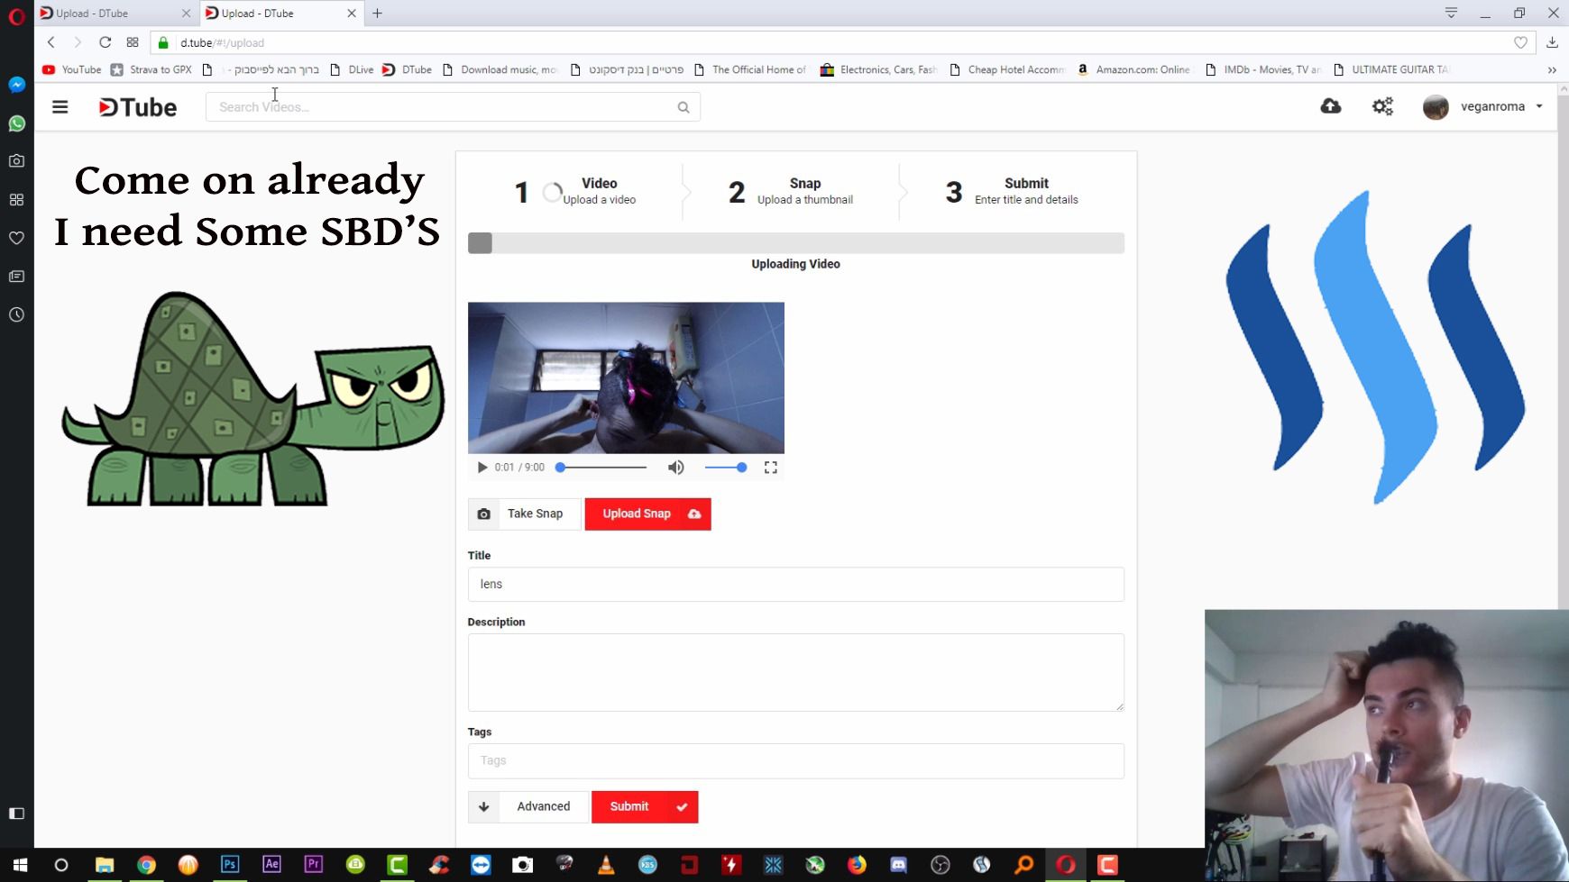Open the DTube hamburger menu

pyautogui.click(x=60, y=107)
